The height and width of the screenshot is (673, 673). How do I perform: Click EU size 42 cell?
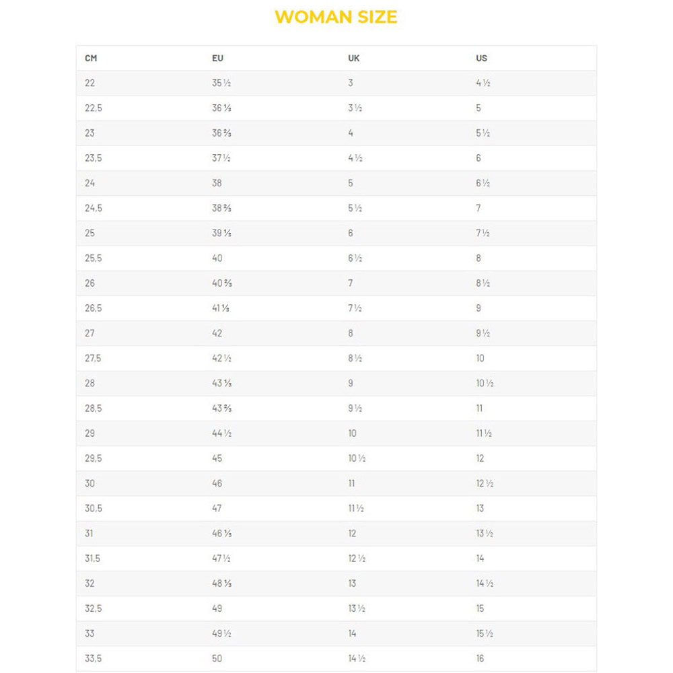tap(217, 334)
